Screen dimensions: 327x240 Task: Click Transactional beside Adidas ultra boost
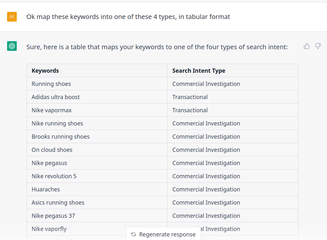(190, 97)
